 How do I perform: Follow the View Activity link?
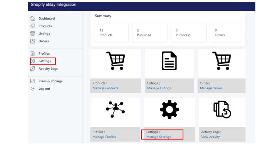(210, 137)
